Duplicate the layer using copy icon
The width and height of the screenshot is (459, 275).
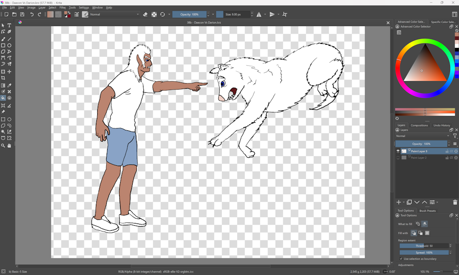[409, 202]
